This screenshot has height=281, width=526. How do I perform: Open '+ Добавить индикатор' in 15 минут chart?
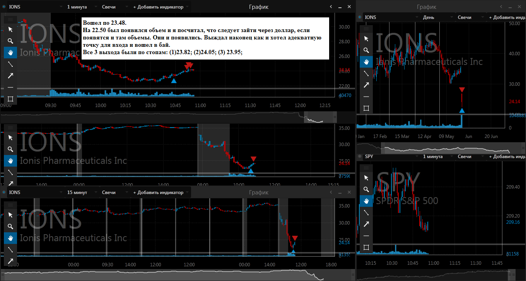coord(161,192)
